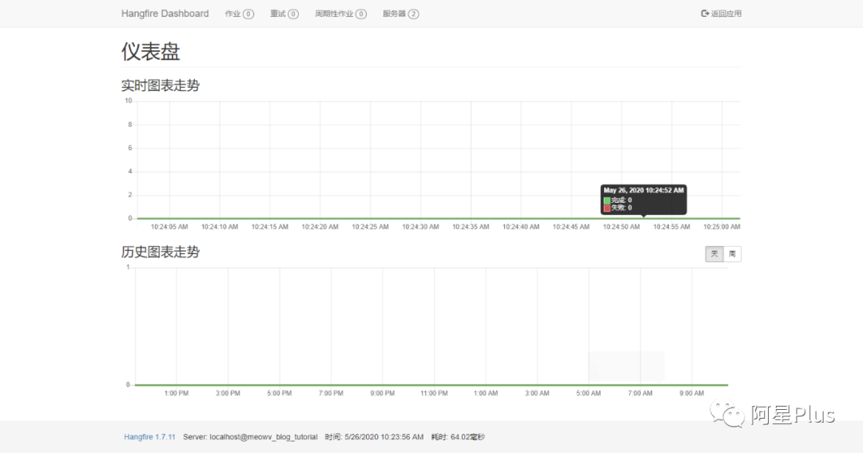Click the 10:24:05 AM realtime axis label
The width and height of the screenshot is (863, 453).
click(169, 227)
